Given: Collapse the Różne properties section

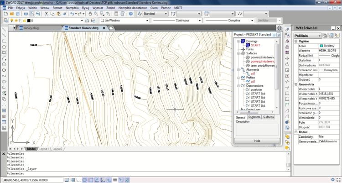Looking at the screenshot, I should click(296, 132).
